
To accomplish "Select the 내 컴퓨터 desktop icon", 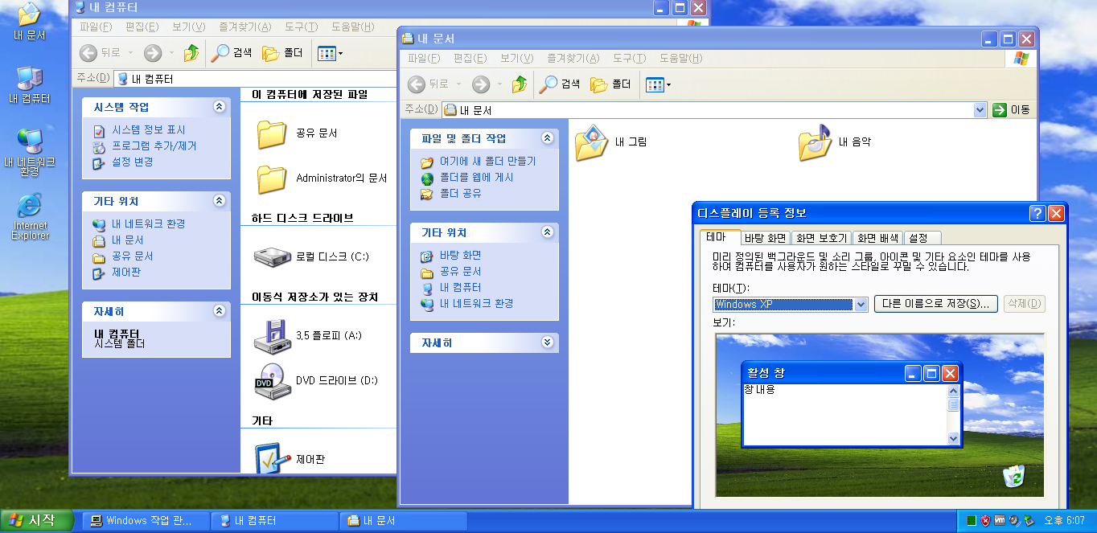I will [30, 84].
